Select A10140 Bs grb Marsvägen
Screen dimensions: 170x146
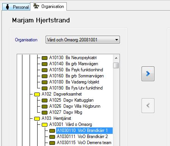[74, 64]
